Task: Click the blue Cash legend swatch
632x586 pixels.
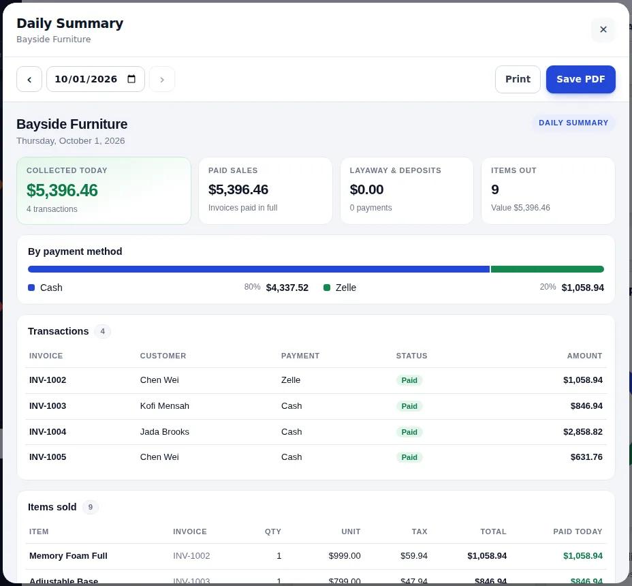Action: coord(31,288)
